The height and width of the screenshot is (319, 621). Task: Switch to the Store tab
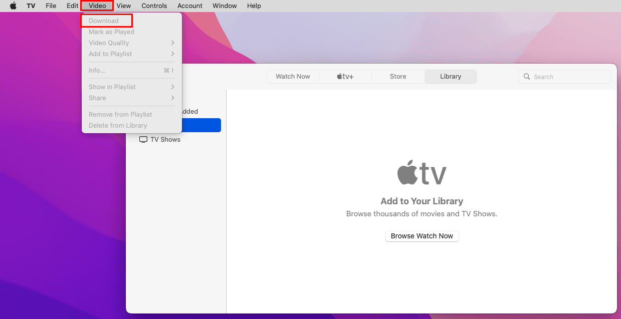tap(398, 77)
